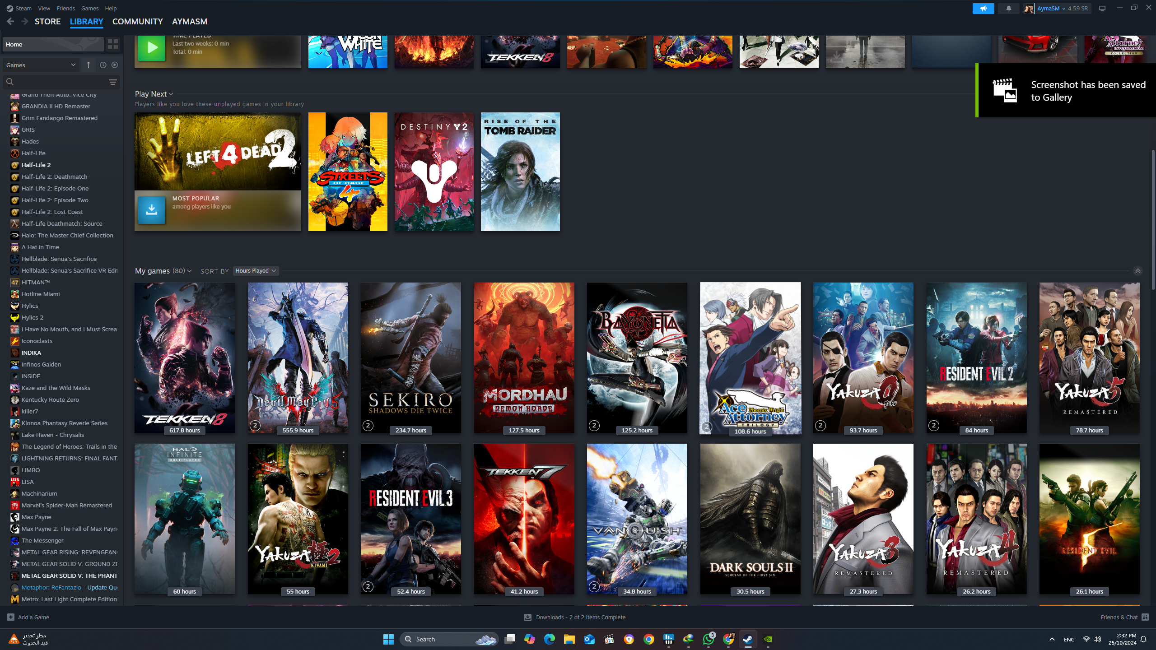This screenshot has width=1156, height=650.
Task: Collapse the My games section
Action: [1137, 271]
